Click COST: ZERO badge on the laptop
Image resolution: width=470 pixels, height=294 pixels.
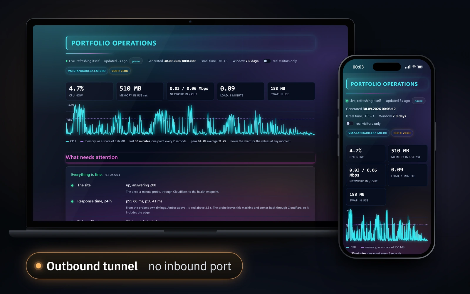coord(120,71)
